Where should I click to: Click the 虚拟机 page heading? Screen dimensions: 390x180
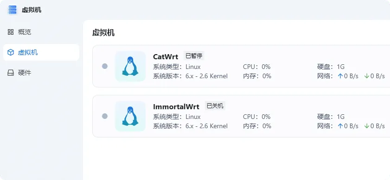click(103, 33)
